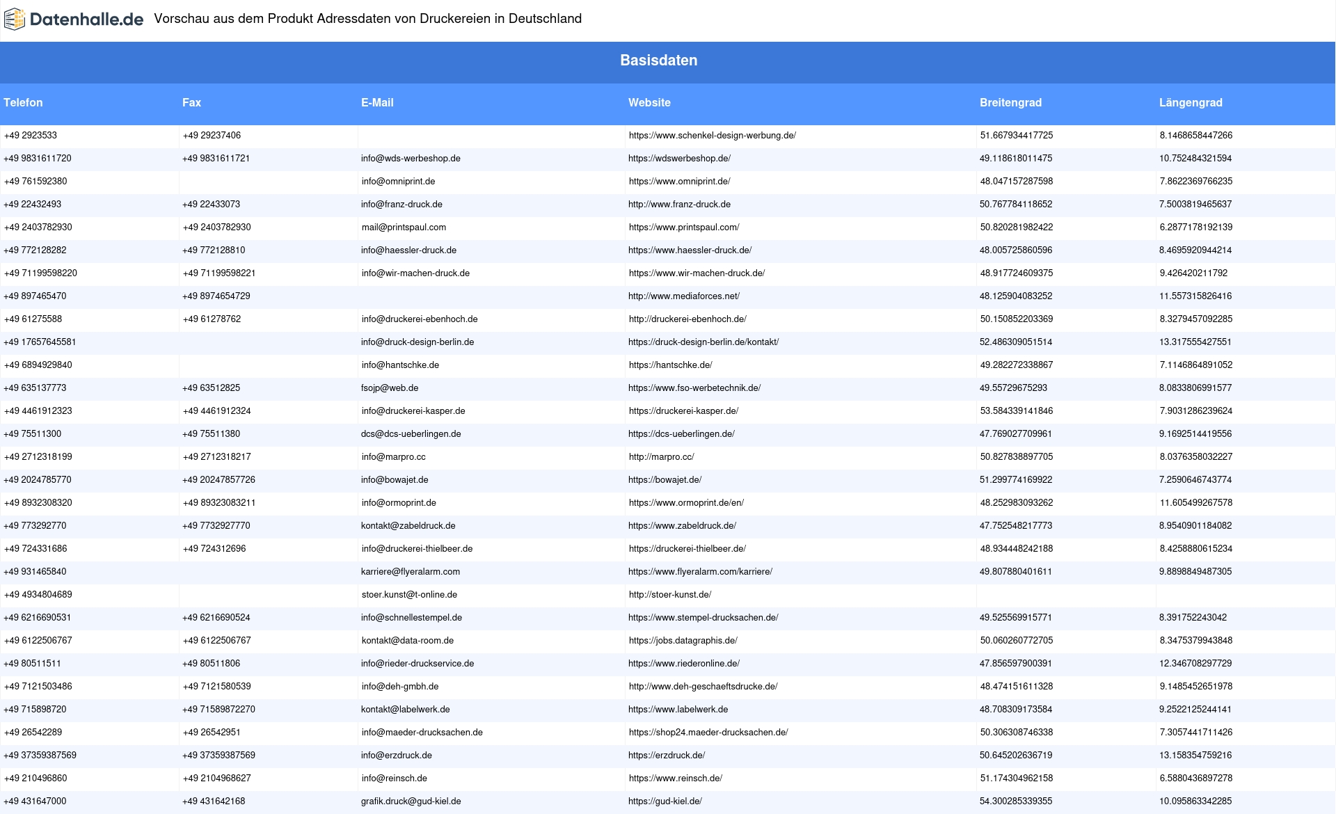Image resolution: width=1336 pixels, height=814 pixels.
Task: Select email fsojp@web.de
Action: point(390,388)
